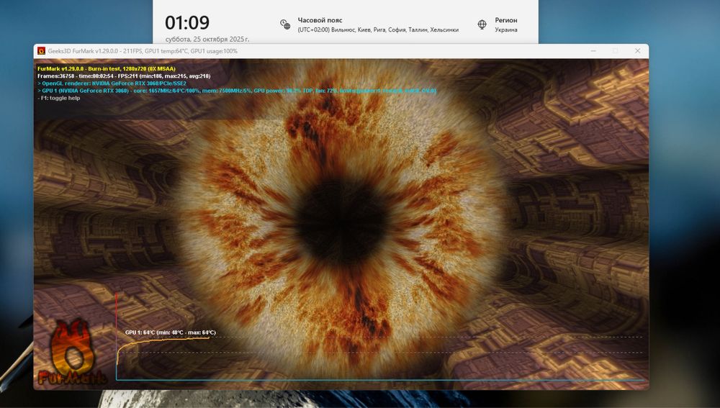Click the FurMark app icon in title bar

(x=41, y=51)
